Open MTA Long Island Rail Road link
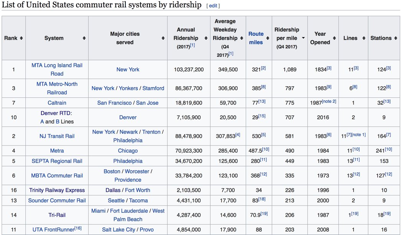This screenshot has width=401, height=235. (57, 69)
